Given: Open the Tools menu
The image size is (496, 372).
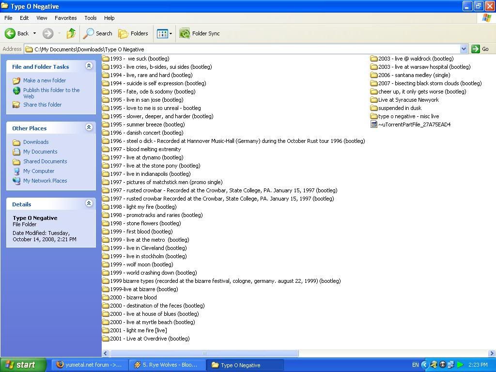Looking at the screenshot, I should coord(91,18).
